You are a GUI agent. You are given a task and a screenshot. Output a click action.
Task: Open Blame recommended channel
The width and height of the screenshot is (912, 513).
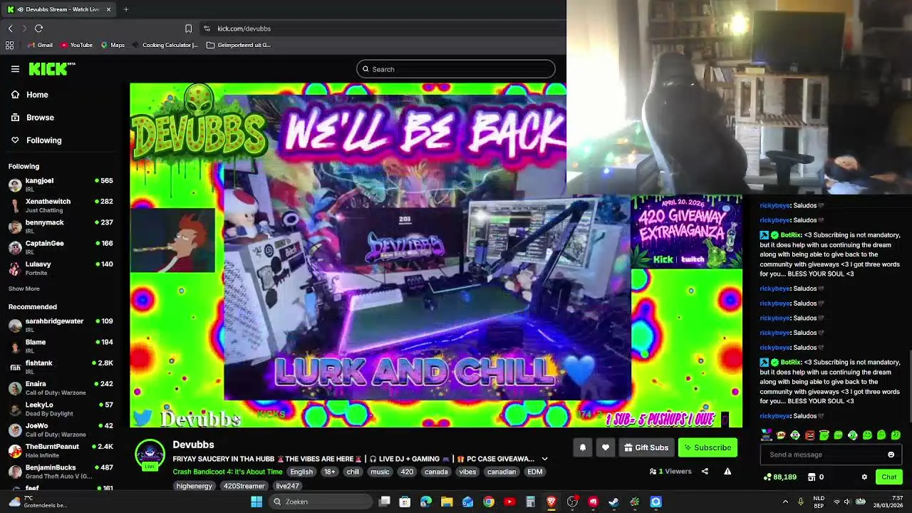(x=61, y=346)
